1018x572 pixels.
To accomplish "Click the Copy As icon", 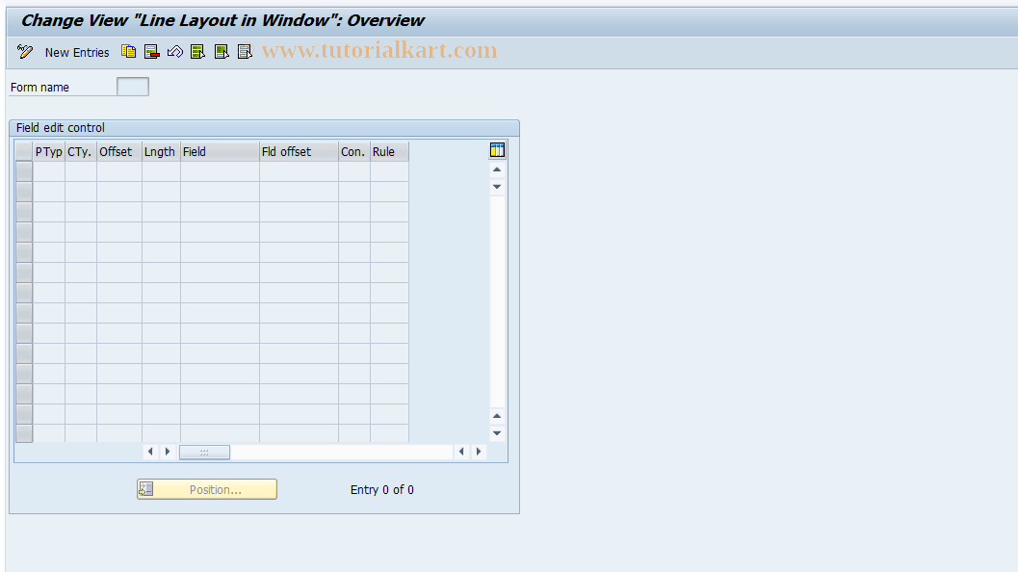I will click(128, 52).
